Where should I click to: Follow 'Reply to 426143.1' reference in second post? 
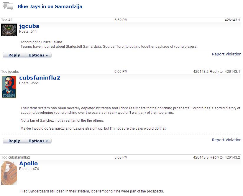pos(232,72)
